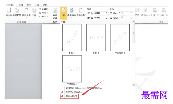Click the 上移一层 bring forward icon

pos(155,11)
